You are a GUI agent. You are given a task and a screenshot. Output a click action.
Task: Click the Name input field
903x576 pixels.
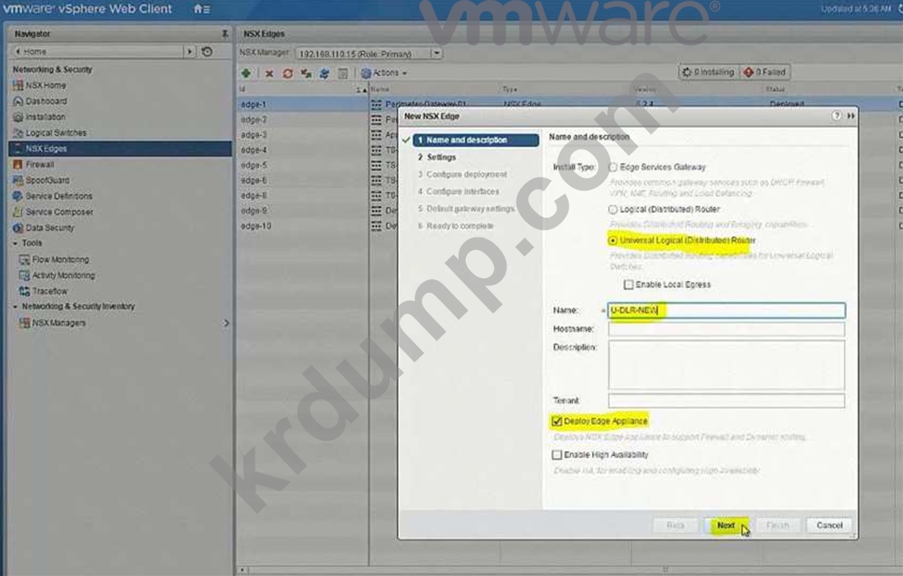click(x=726, y=310)
